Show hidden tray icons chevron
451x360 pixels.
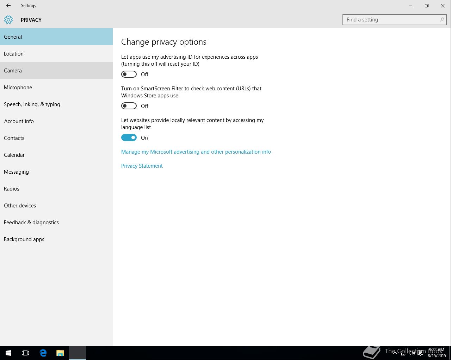(x=395, y=353)
